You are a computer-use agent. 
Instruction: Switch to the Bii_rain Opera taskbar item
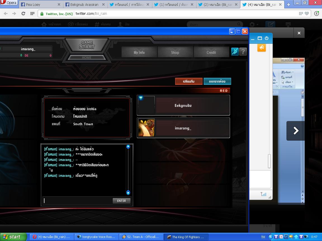[51, 237]
